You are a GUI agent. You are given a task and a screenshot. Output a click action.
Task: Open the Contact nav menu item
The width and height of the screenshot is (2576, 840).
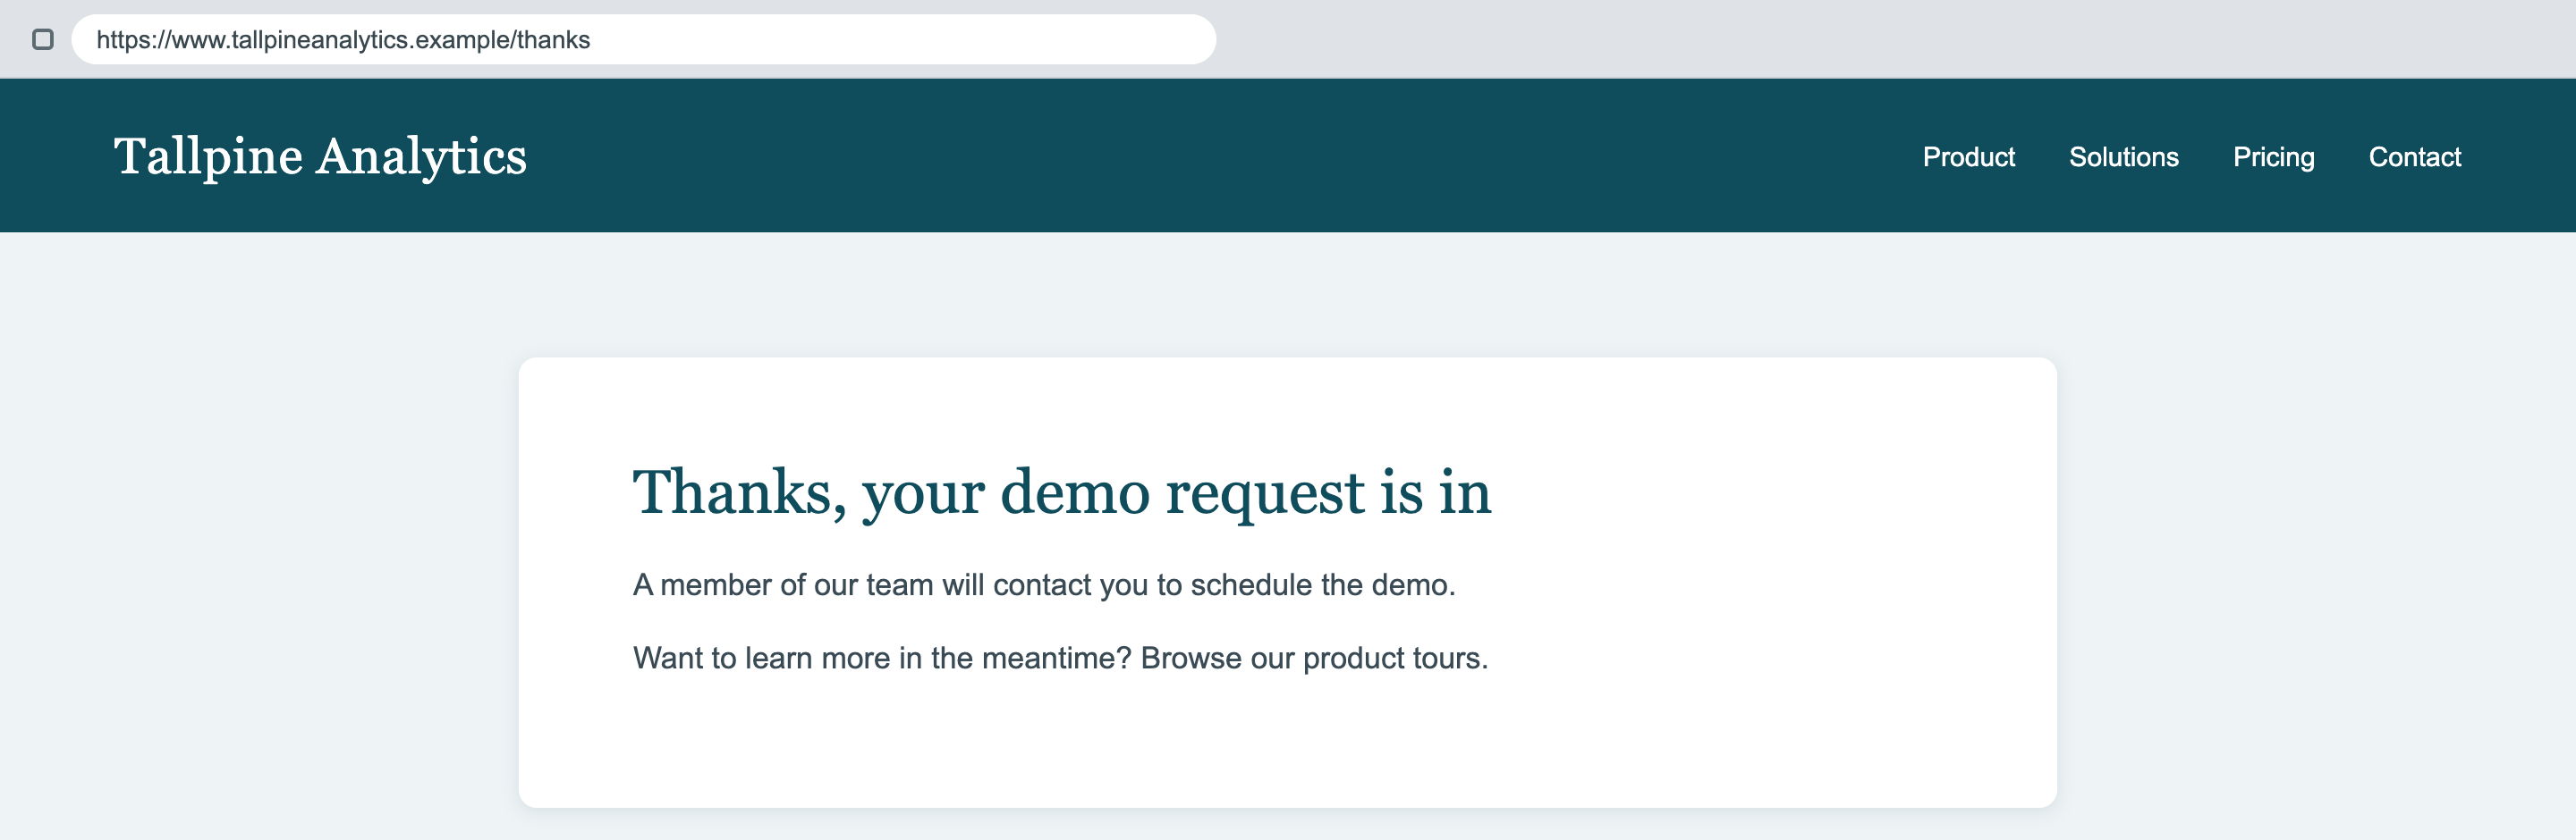pos(2414,156)
